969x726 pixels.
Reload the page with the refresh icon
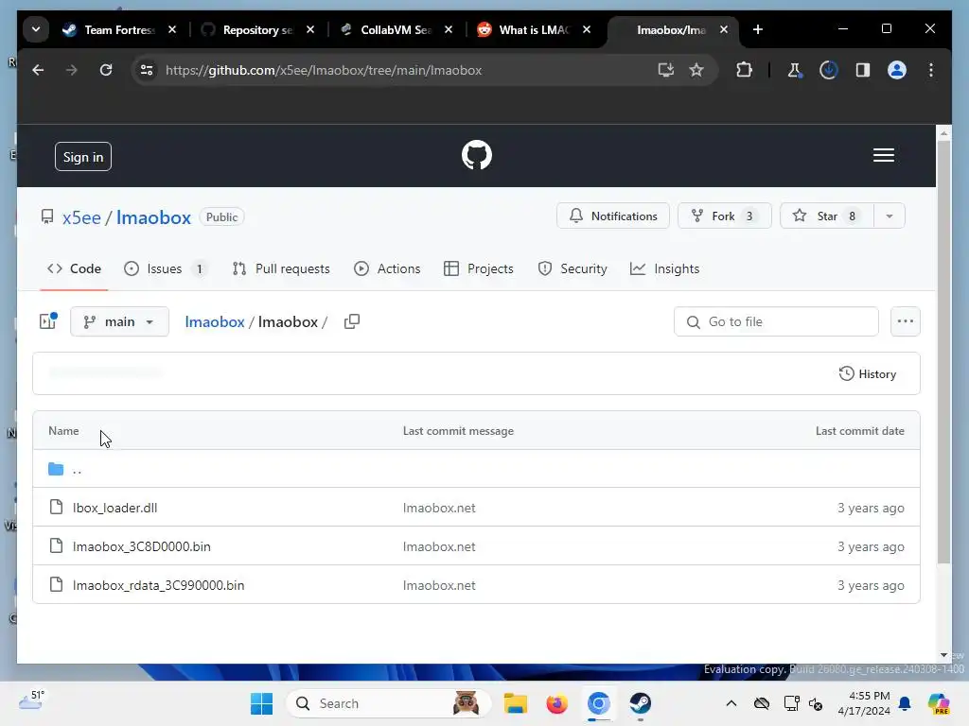(106, 70)
